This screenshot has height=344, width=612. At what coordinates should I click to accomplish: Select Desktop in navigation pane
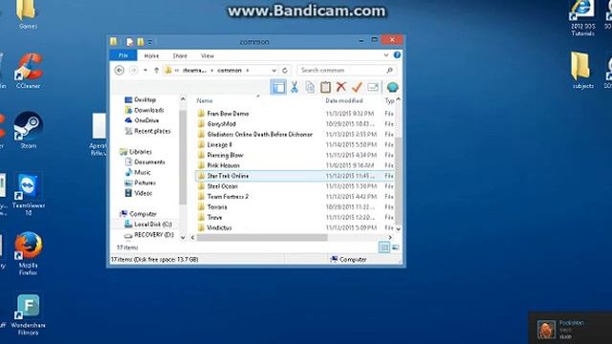coord(144,99)
